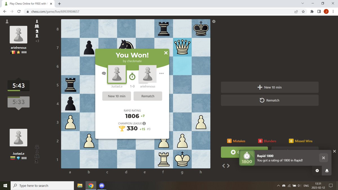Click the Rapid 1800 achievement badge
The height and width of the screenshot is (190, 338).
click(x=247, y=158)
